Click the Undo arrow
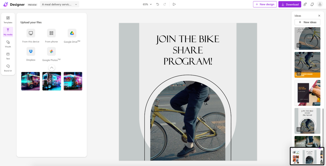Image resolution: width=326 pixels, height=166 pixels. (158, 4)
